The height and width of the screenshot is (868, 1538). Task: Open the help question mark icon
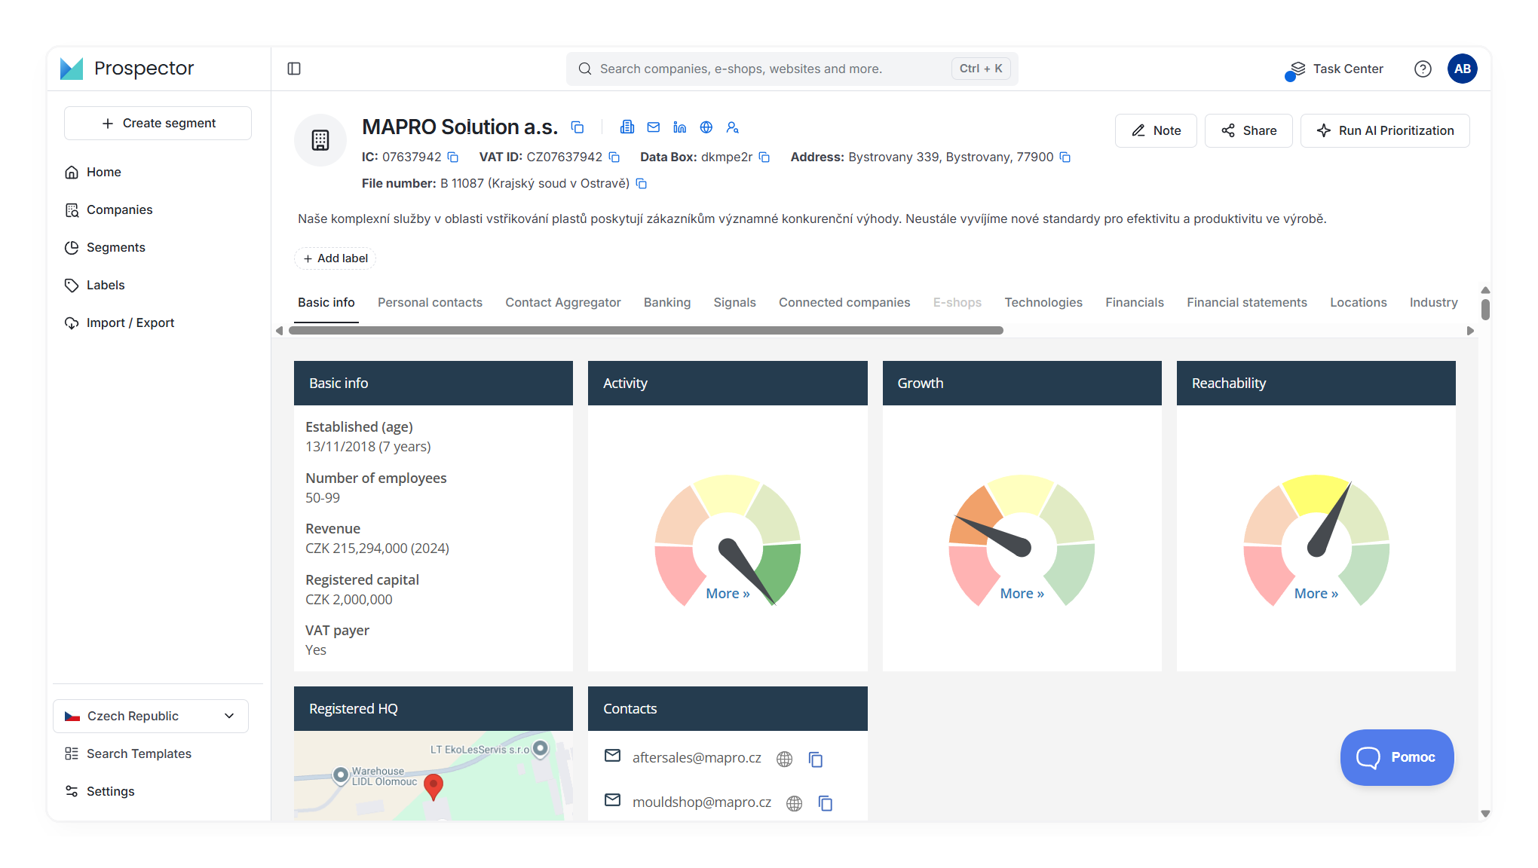tap(1423, 69)
